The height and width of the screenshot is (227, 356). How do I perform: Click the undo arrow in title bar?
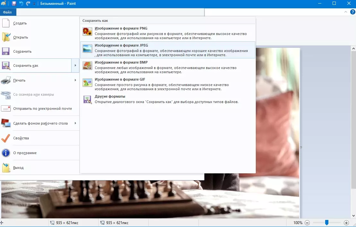click(21, 4)
